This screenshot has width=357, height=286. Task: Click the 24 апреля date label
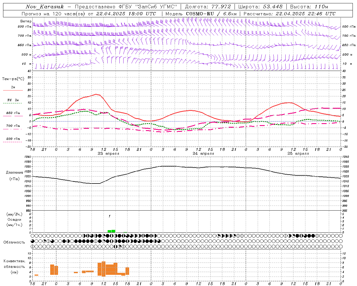pos(203,154)
